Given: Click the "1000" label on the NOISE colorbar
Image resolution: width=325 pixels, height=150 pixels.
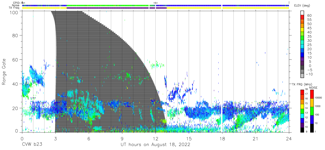Looking at the screenshot, I should (x=317, y=106).
